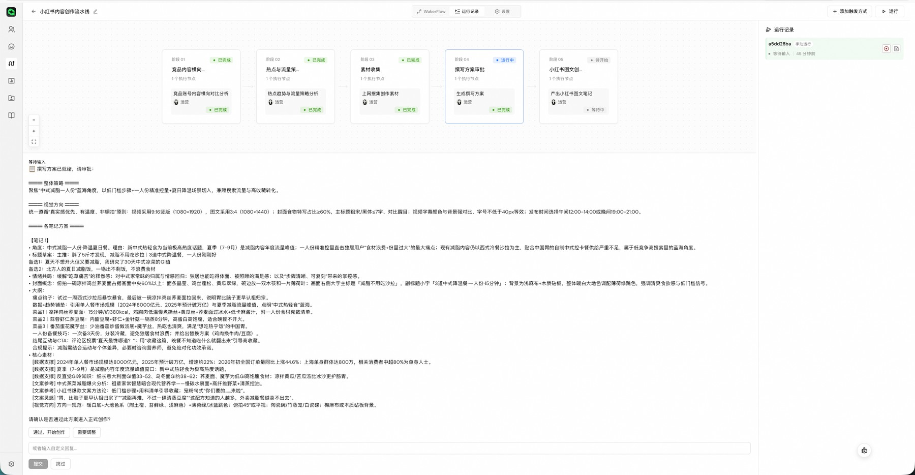Switch to the 运行记录 tab
This screenshot has height=475, width=915.
467,12
